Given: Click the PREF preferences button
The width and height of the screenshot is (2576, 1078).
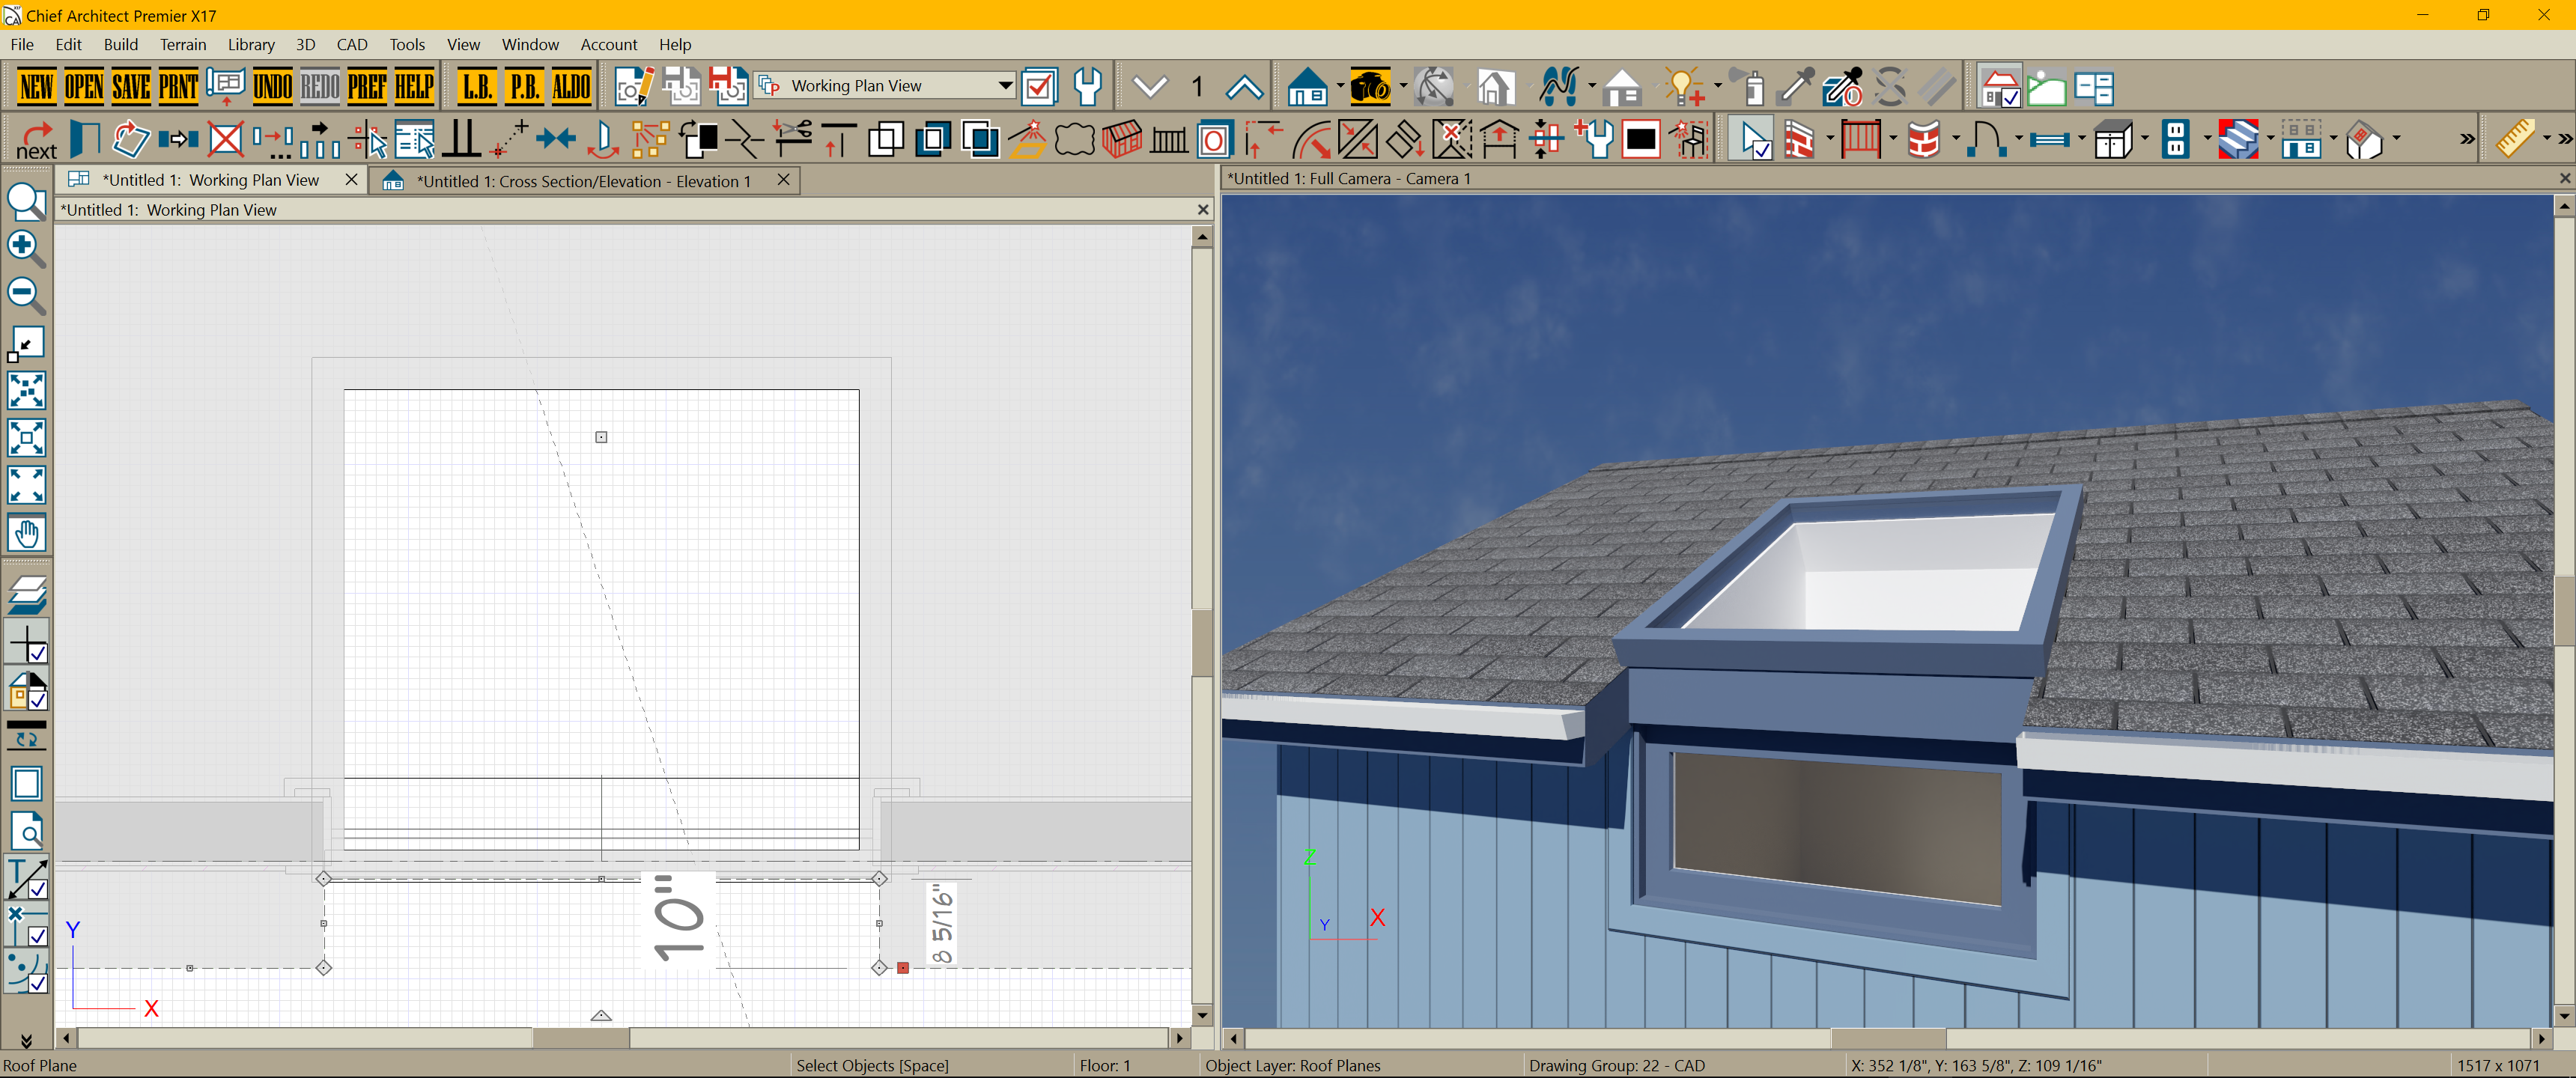Looking at the screenshot, I should pos(366,87).
